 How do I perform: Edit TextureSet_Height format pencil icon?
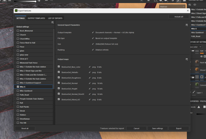90,89
